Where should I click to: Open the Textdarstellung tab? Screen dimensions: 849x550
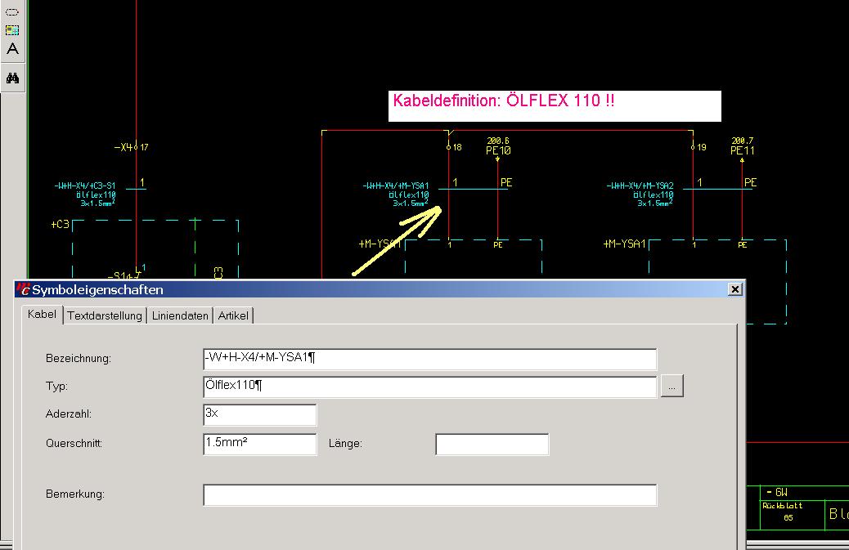(x=105, y=315)
